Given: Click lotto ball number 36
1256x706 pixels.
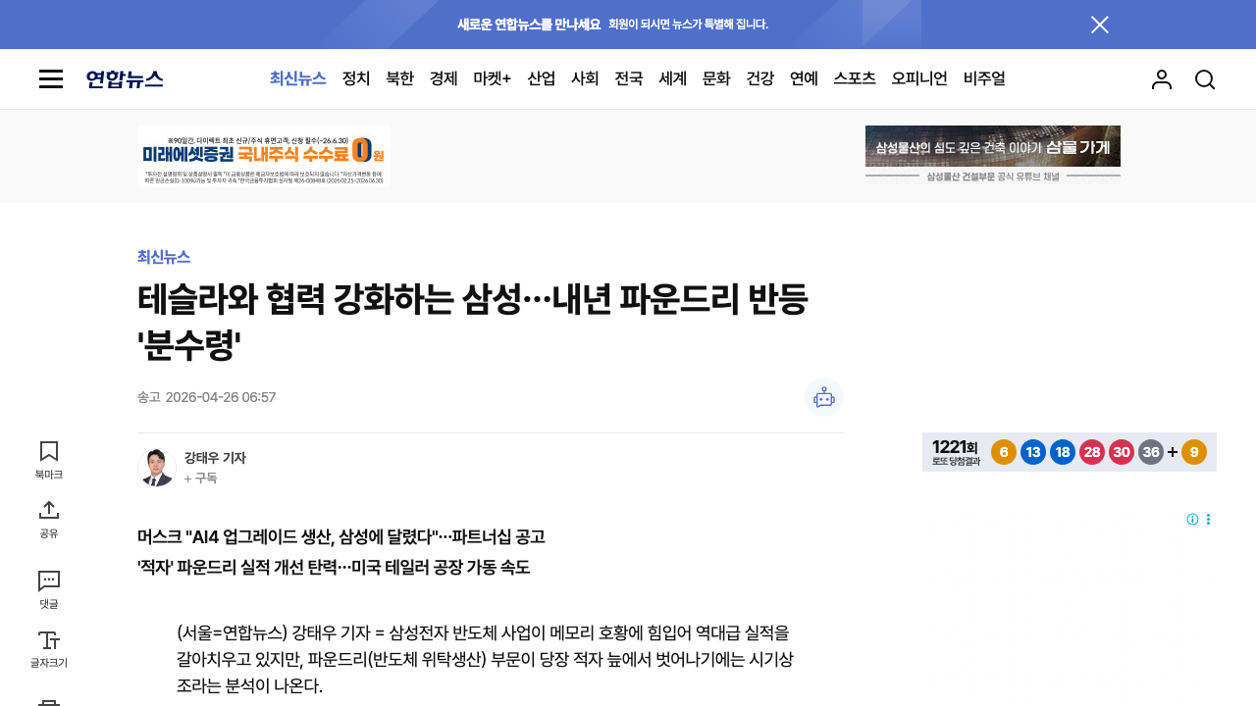Looking at the screenshot, I should pyautogui.click(x=1151, y=452).
